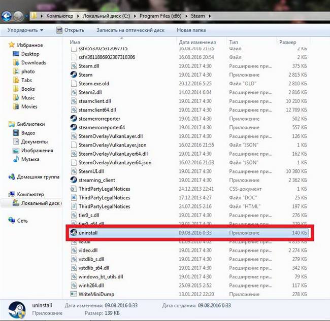The height and width of the screenshot is (321, 330).
Task: Click the large Steam icon in details pane
Action: click(17, 309)
